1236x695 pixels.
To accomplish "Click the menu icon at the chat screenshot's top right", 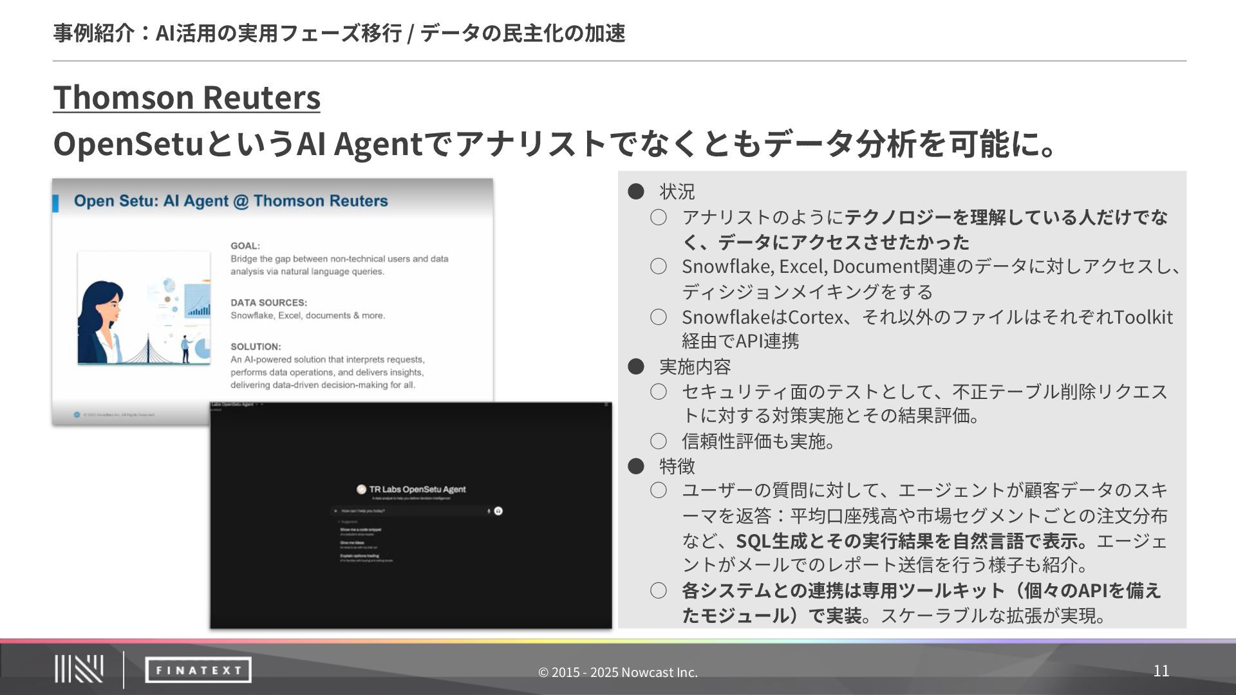I will pyautogui.click(x=606, y=405).
